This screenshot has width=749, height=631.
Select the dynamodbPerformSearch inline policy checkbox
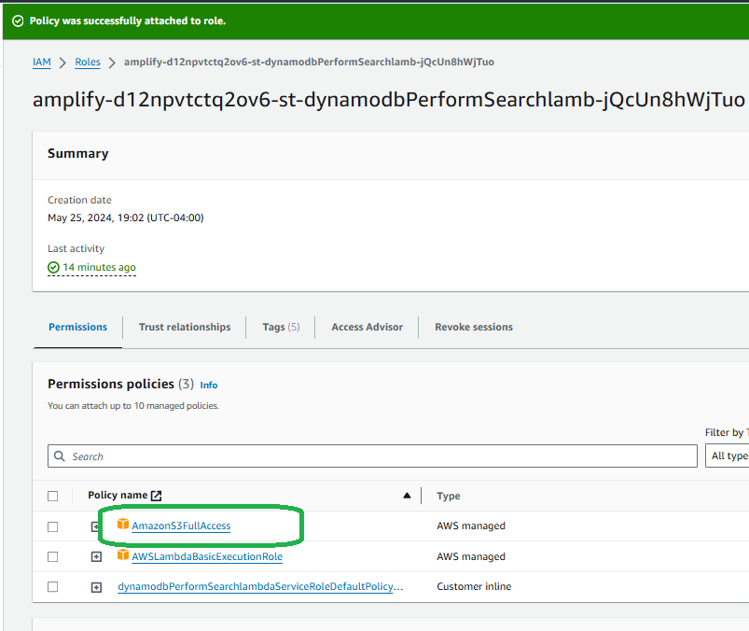[53, 587]
